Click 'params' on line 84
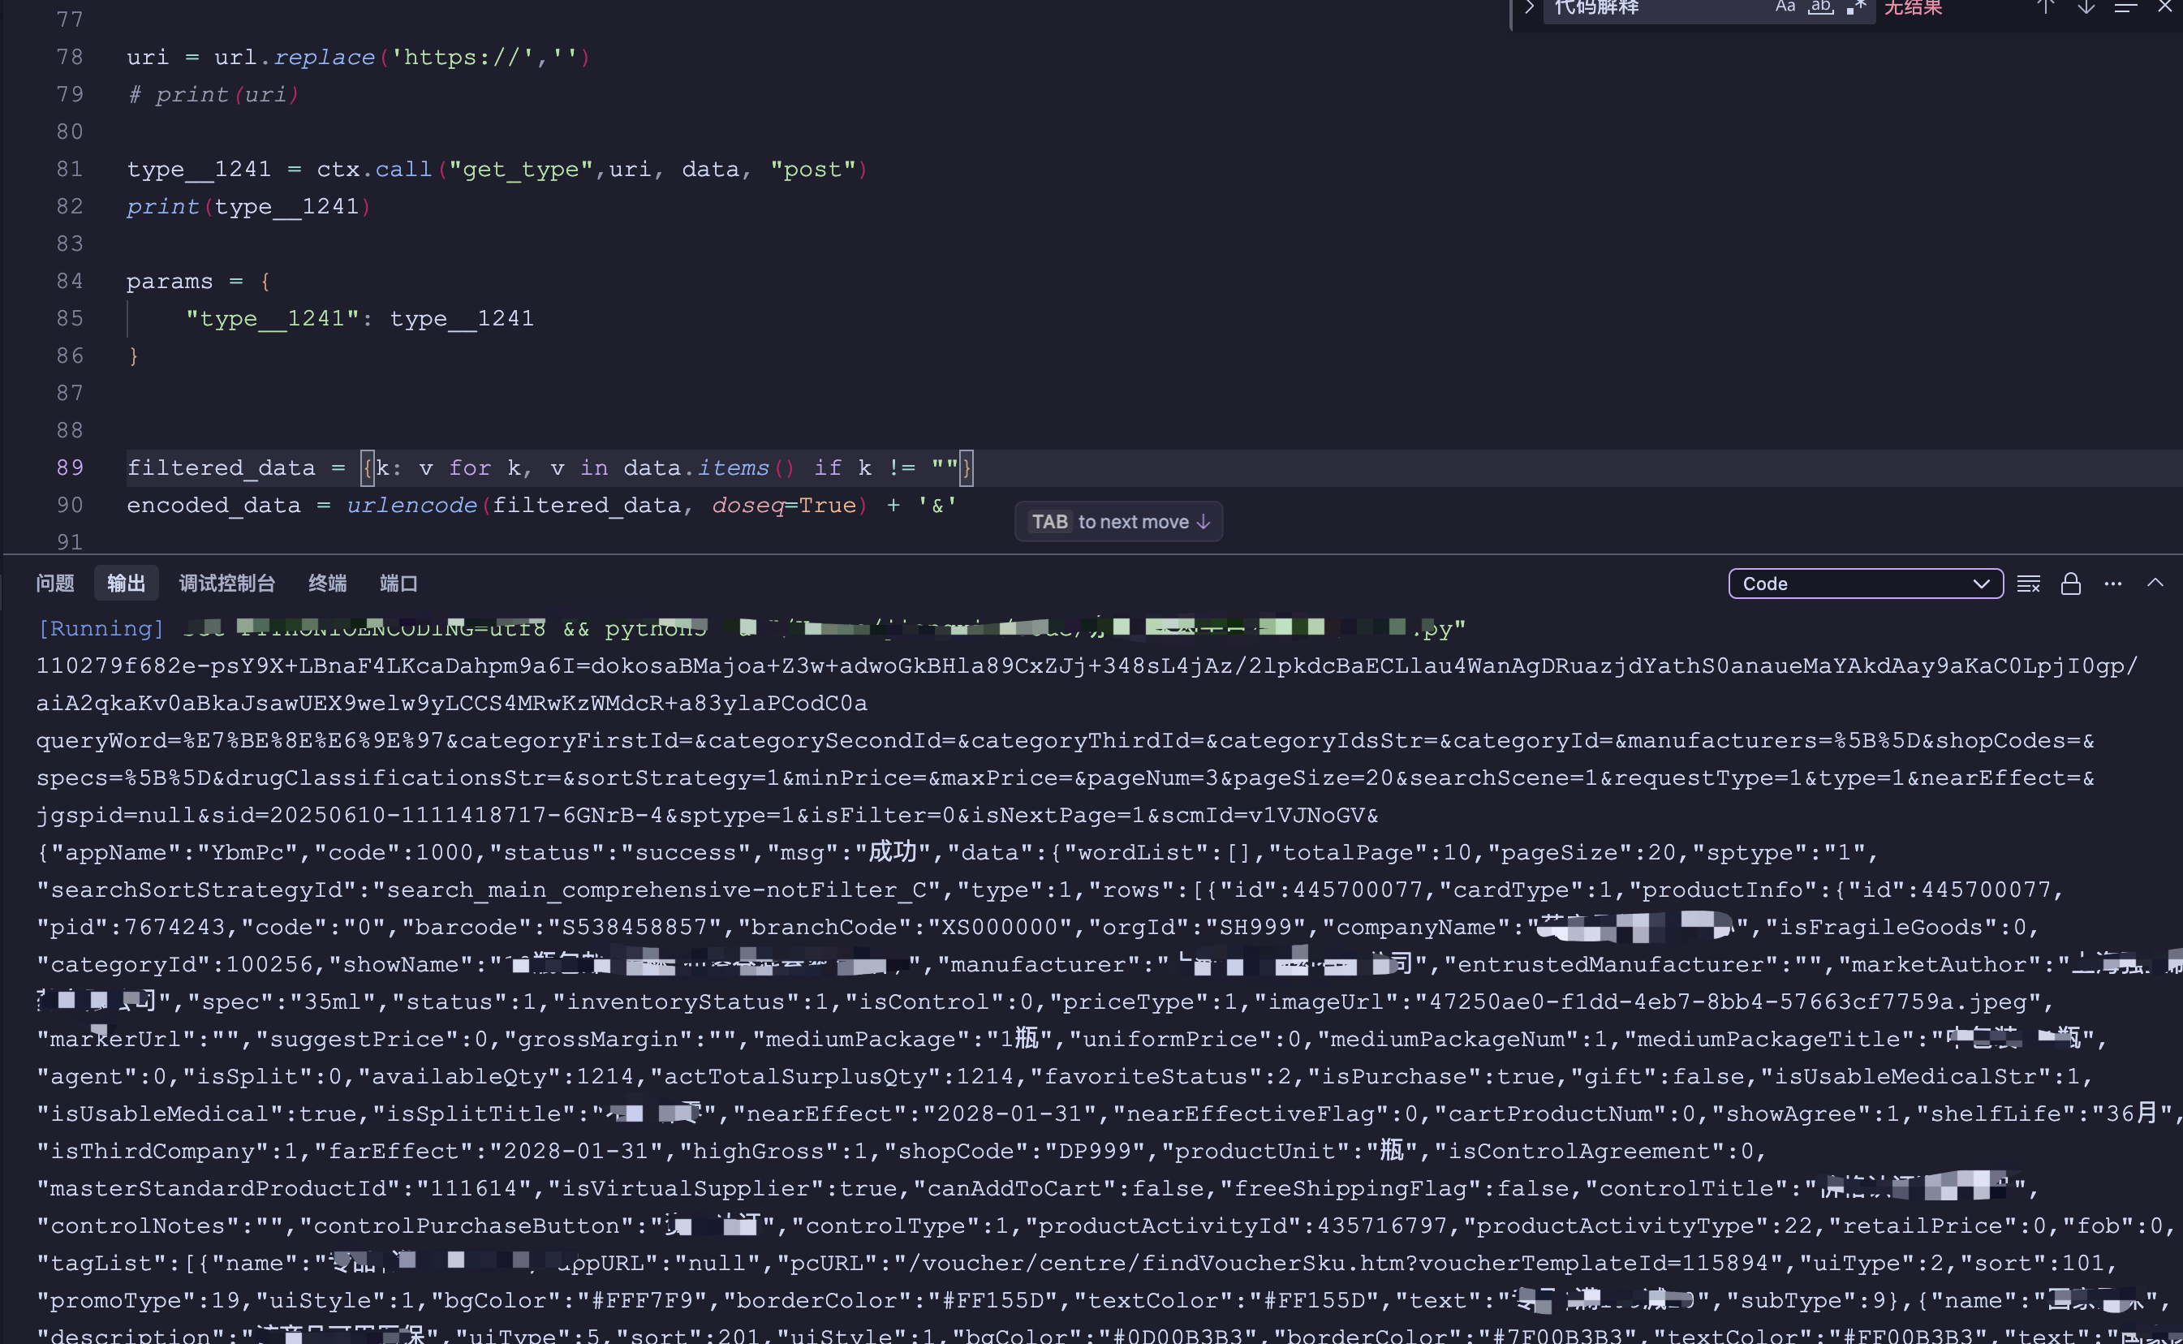2183x1344 pixels. pos(170,281)
